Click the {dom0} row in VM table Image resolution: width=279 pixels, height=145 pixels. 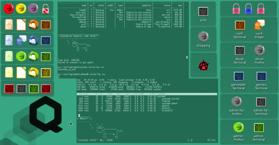click(x=121, y=10)
